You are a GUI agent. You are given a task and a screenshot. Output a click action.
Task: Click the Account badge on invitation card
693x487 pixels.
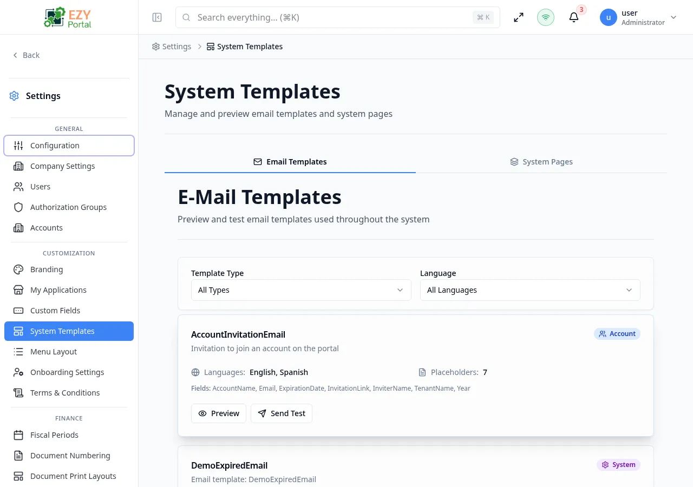pos(617,334)
